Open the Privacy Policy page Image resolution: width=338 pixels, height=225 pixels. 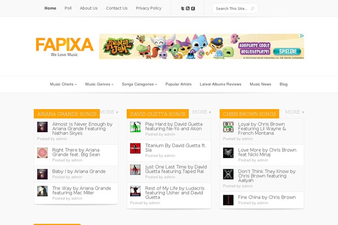click(149, 8)
